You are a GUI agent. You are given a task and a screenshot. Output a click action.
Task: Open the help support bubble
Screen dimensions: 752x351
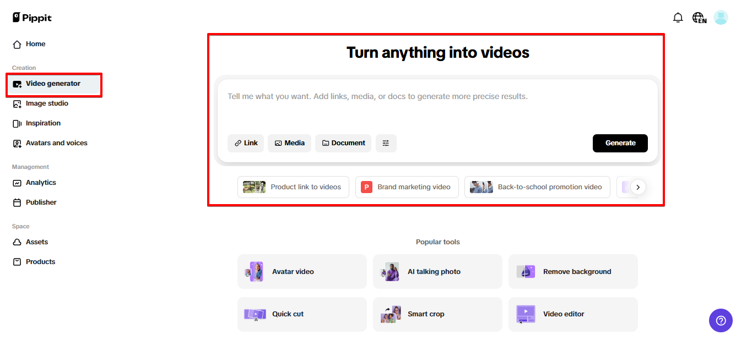point(721,320)
